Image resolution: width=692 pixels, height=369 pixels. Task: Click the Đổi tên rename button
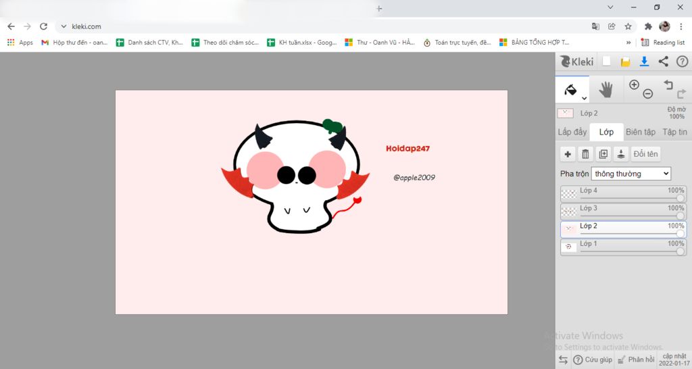click(645, 154)
